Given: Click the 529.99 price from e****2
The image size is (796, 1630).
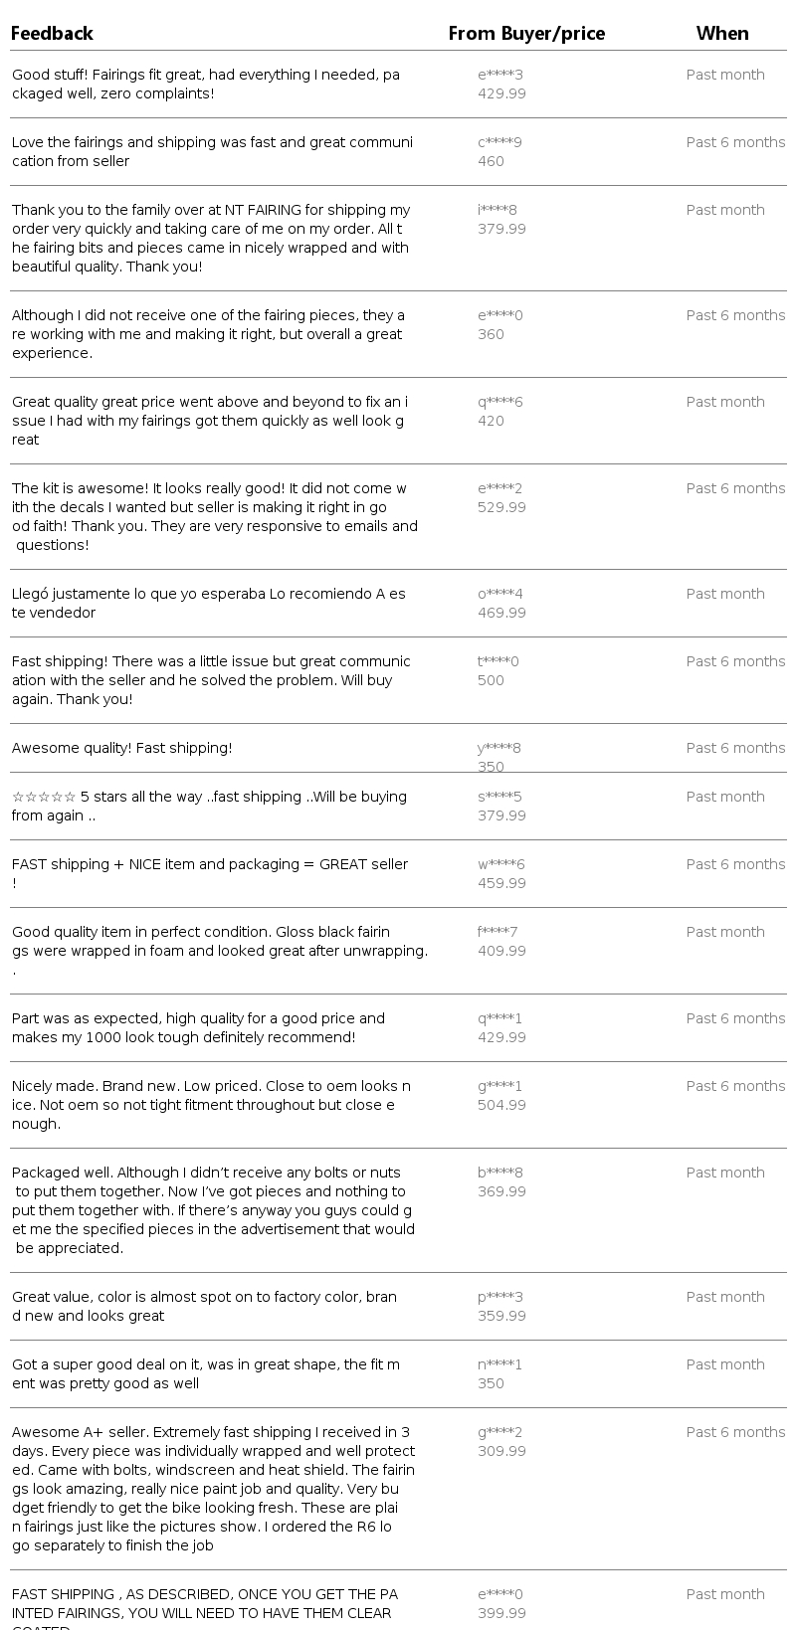Looking at the screenshot, I should (x=501, y=507).
